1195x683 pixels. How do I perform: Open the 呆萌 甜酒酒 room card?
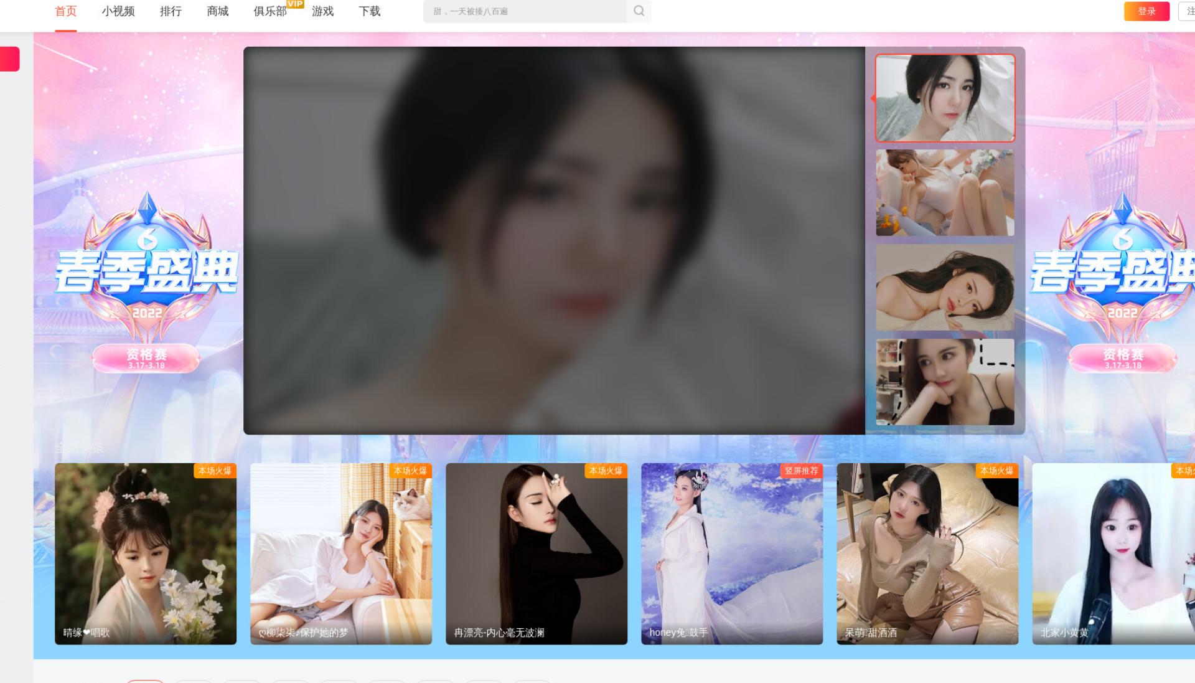927,553
